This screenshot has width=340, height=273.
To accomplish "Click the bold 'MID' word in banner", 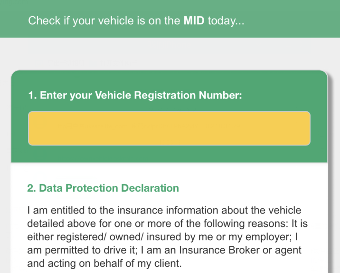I will [x=194, y=20].
